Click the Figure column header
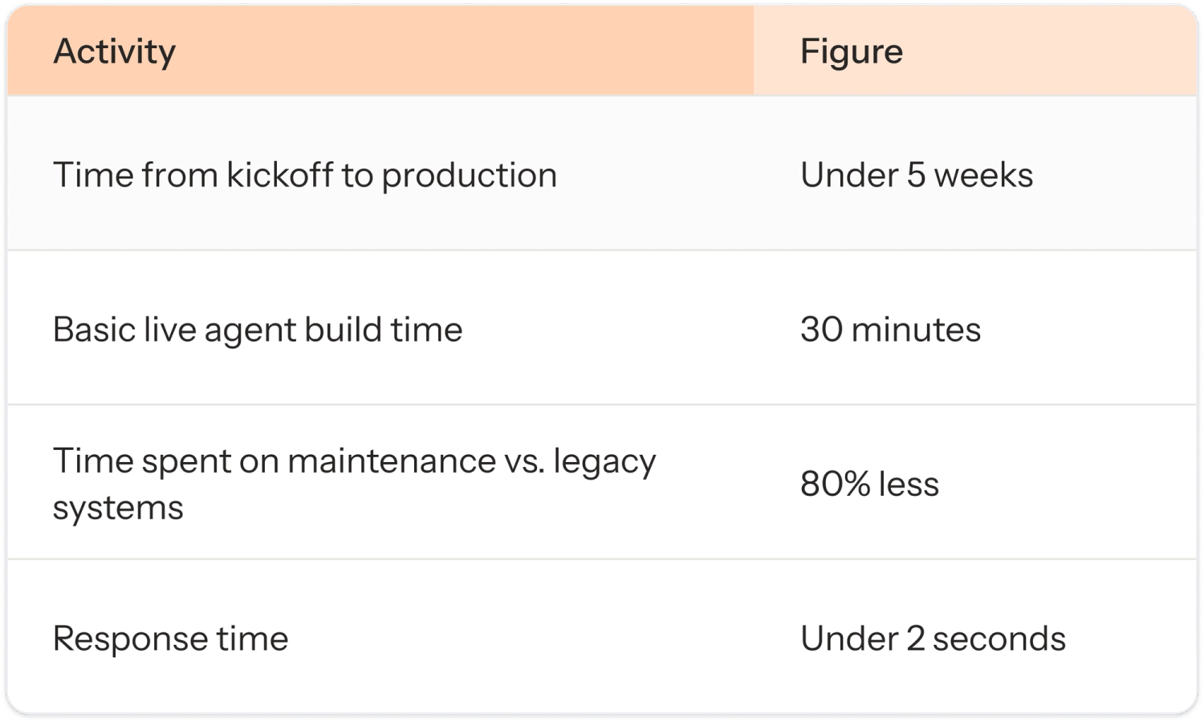This screenshot has height=722, width=1204. pos(851,52)
